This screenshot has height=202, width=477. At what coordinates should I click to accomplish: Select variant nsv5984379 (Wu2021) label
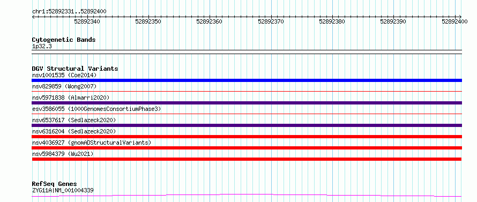[x=63, y=154]
